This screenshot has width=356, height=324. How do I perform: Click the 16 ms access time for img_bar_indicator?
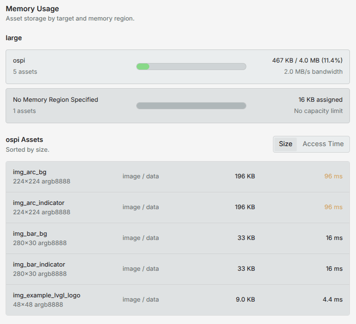(334, 269)
